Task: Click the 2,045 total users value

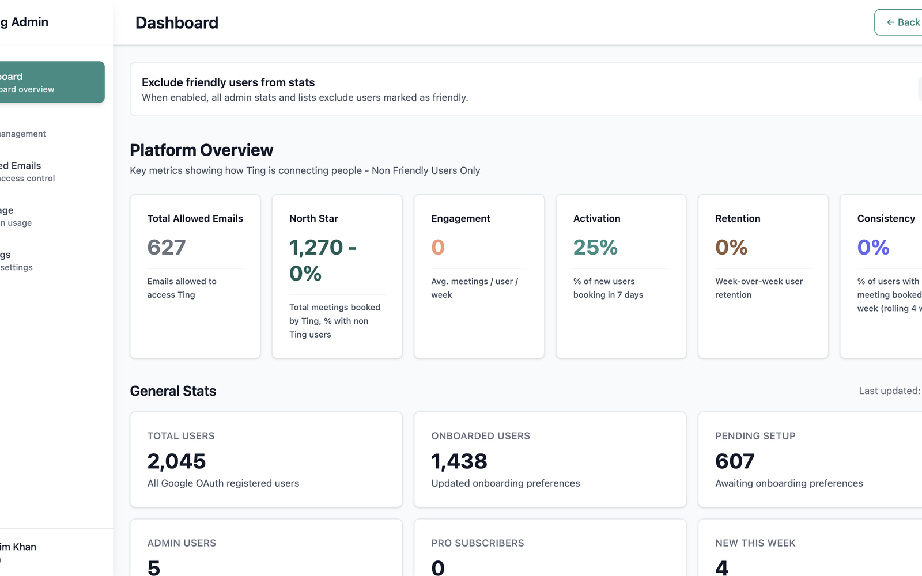Action: [176, 461]
